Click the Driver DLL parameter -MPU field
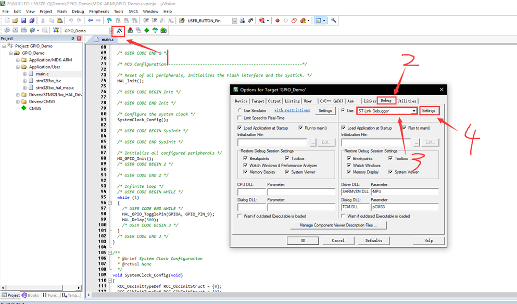Screen dimensions: 517x304 [x=404, y=192]
